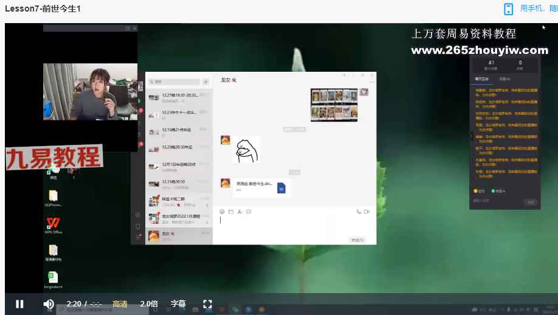Click the plus button beside WeChat search
Viewport: 558px width, 315px height.
point(205,82)
